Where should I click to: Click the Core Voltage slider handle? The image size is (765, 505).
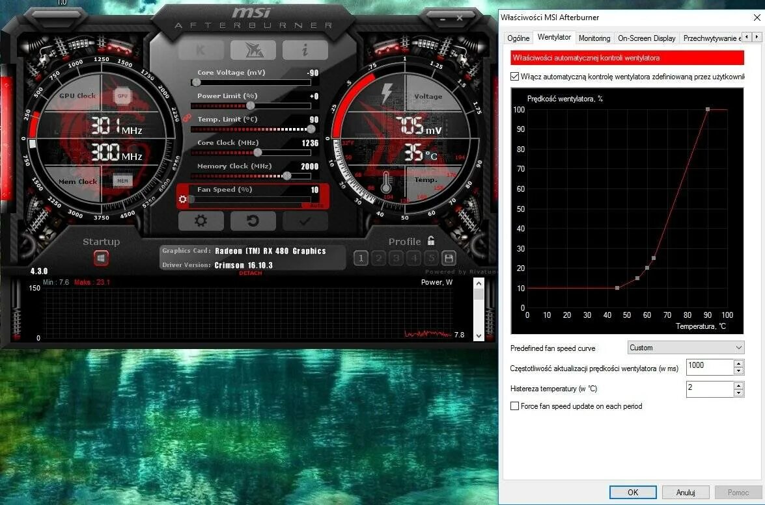[x=196, y=83]
